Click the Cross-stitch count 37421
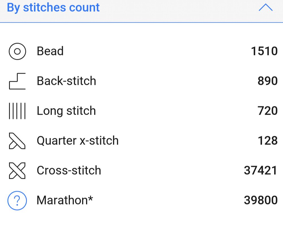Viewport: 283px width, 228px height. coord(260,170)
